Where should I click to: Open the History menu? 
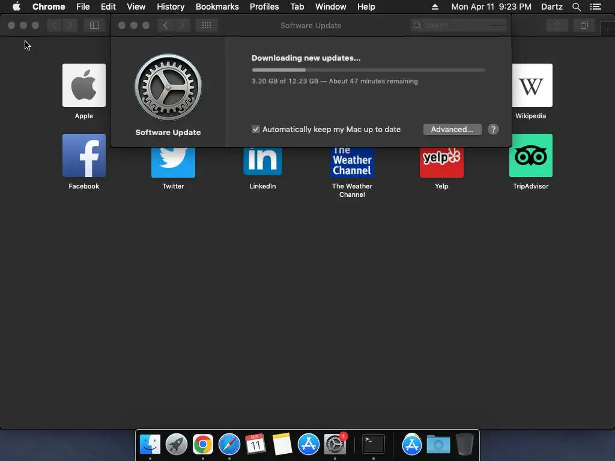pos(171,7)
